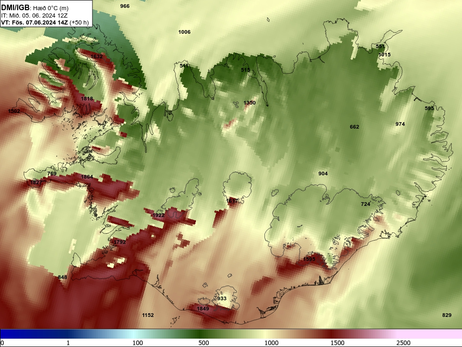Screen dimensions: 462x347
Task: Click the 595 value on the east coast
Action: pos(429,108)
